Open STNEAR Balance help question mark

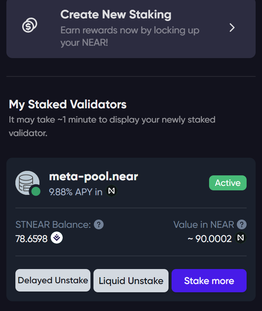click(99, 224)
